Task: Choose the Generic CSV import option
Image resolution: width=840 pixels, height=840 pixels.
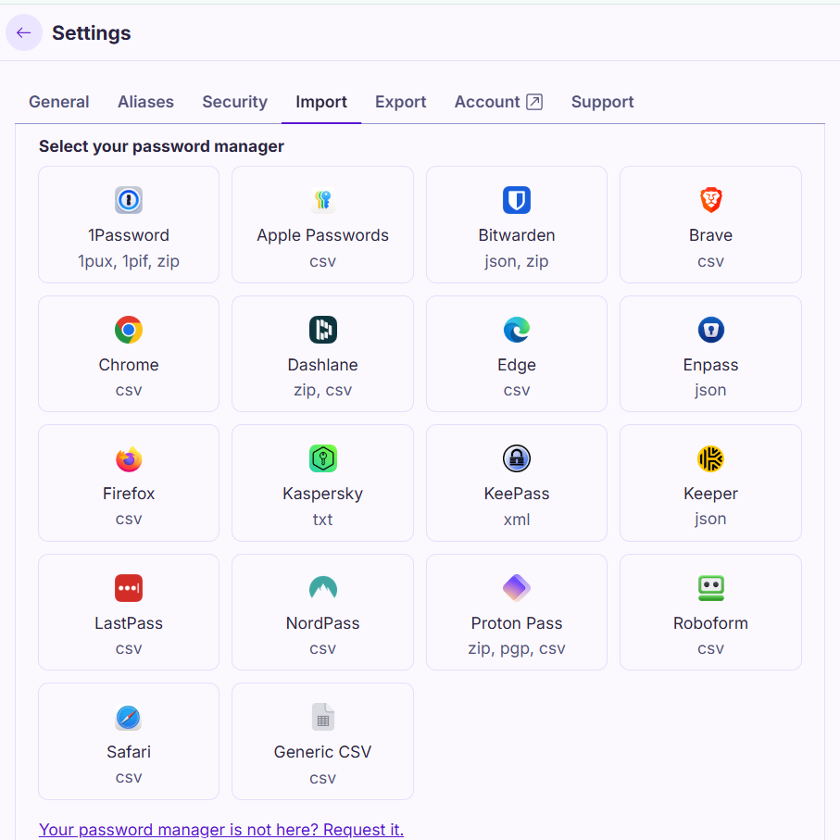Action: click(322, 741)
